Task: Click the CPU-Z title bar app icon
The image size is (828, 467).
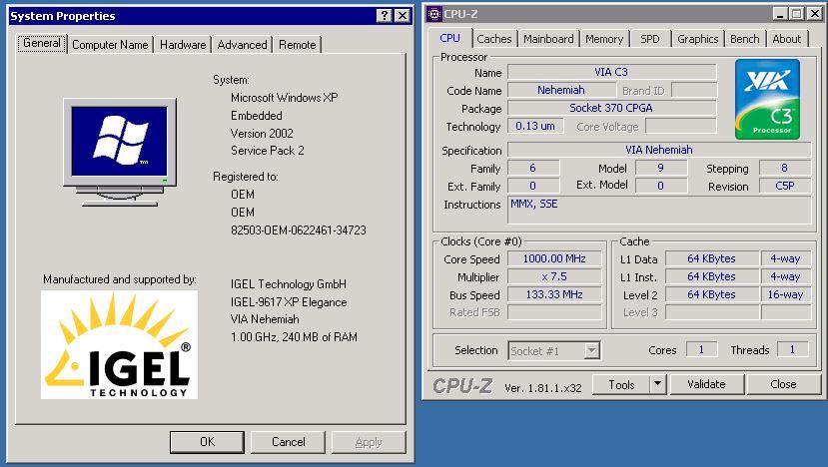Action: pyautogui.click(x=434, y=14)
